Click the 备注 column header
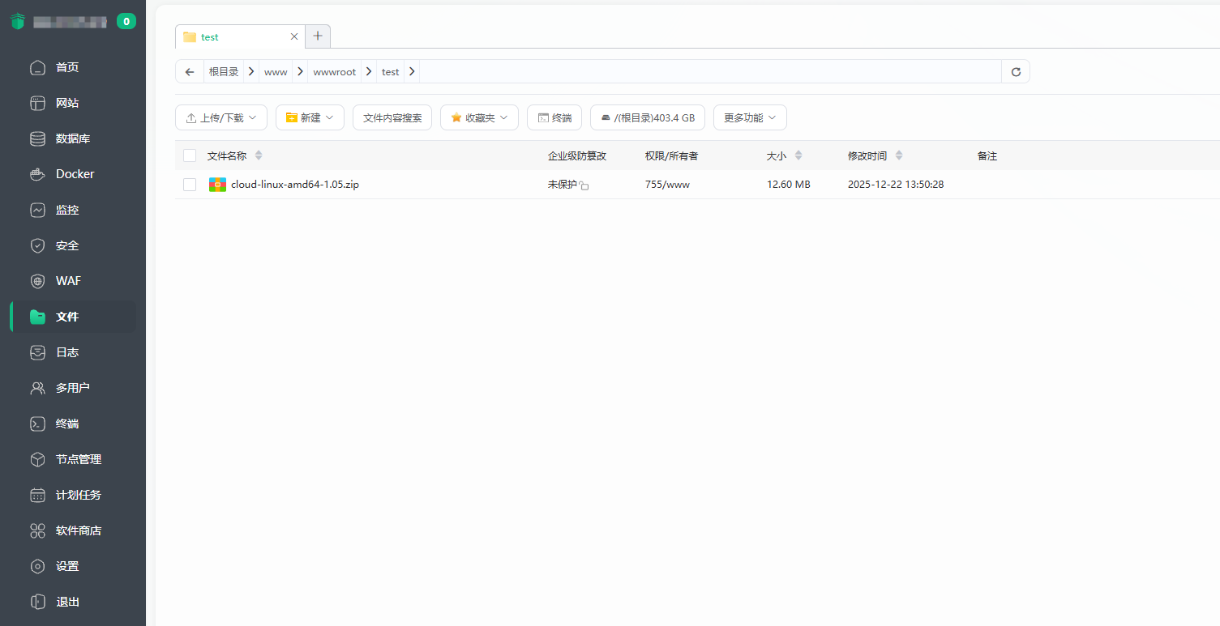The width and height of the screenshot is (1220, 626). point(987,155)
